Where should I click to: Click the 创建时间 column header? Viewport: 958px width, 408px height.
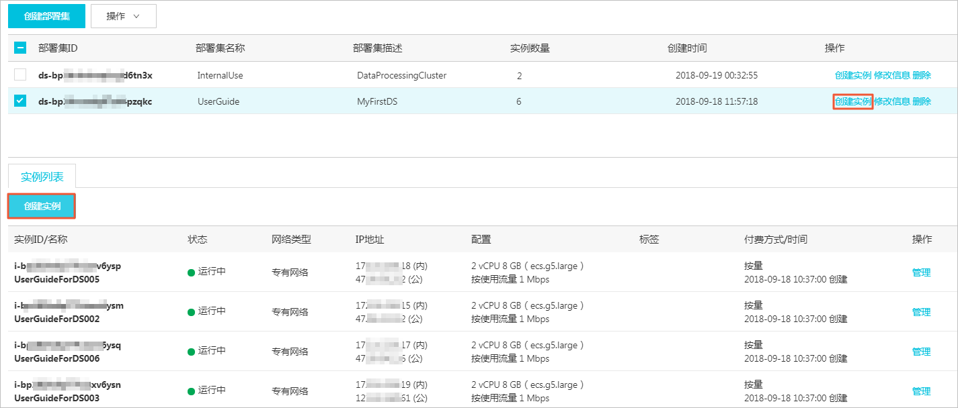click(687, 48)
